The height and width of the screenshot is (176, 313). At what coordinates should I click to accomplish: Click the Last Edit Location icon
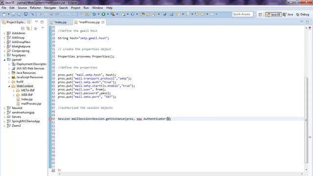[x=197, y=14]
